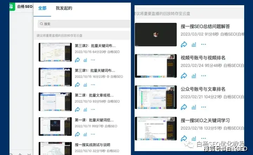Share the 第二课：批量文章或视 replay
Screen dimensions: 253x155
coord(77,109)
